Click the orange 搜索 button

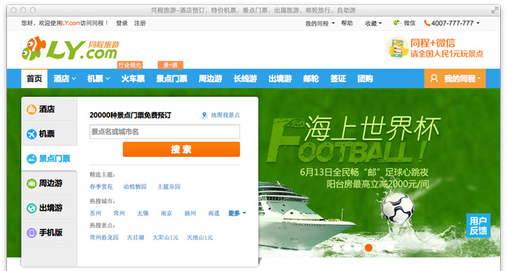click(182, 149)
